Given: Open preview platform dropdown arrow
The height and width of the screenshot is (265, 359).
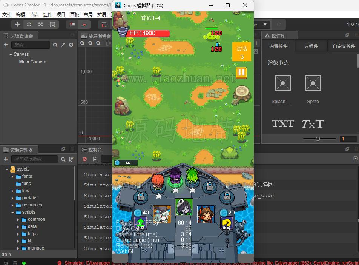Looking at the screenshot, I should tap(265, 25).
